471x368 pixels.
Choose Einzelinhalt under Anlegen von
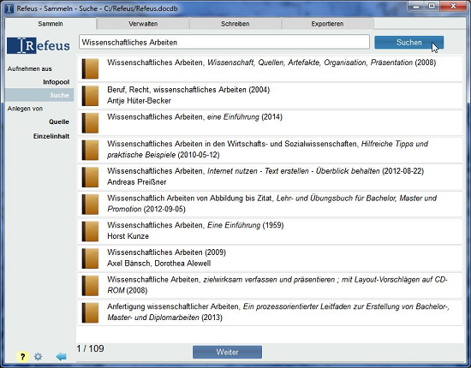coord(51,136)
